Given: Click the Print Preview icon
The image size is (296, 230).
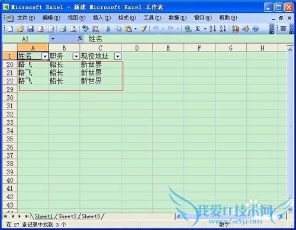Looking at the screenshot, I should coord(73,29).
